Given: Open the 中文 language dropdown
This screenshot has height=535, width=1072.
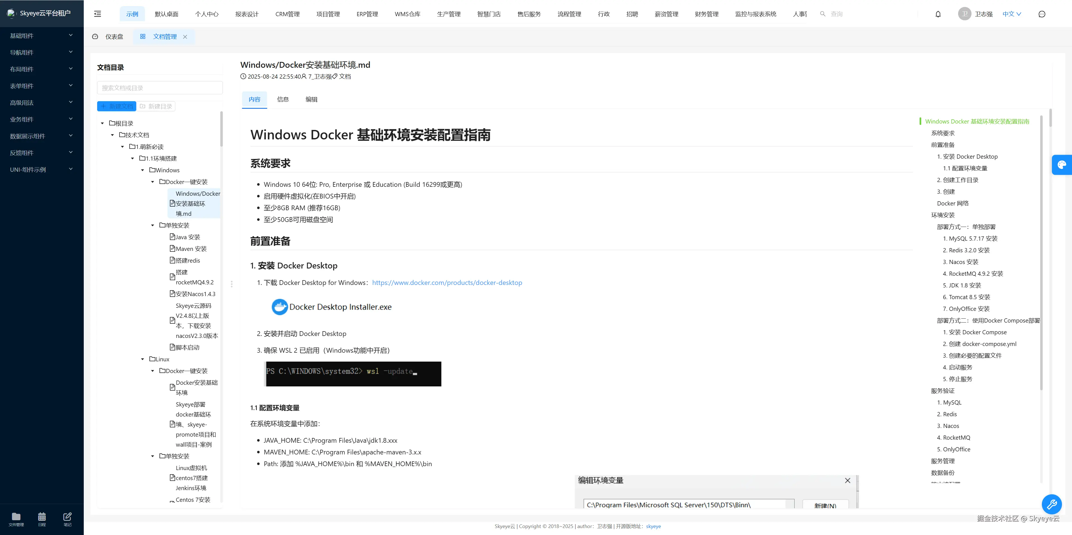Looking at the screenshot, I should 1011,14.
